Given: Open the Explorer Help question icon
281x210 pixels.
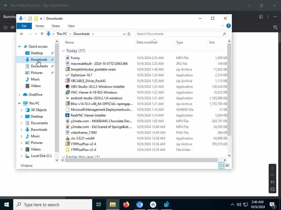Looking at the screenshot, I should pos(229,26).
